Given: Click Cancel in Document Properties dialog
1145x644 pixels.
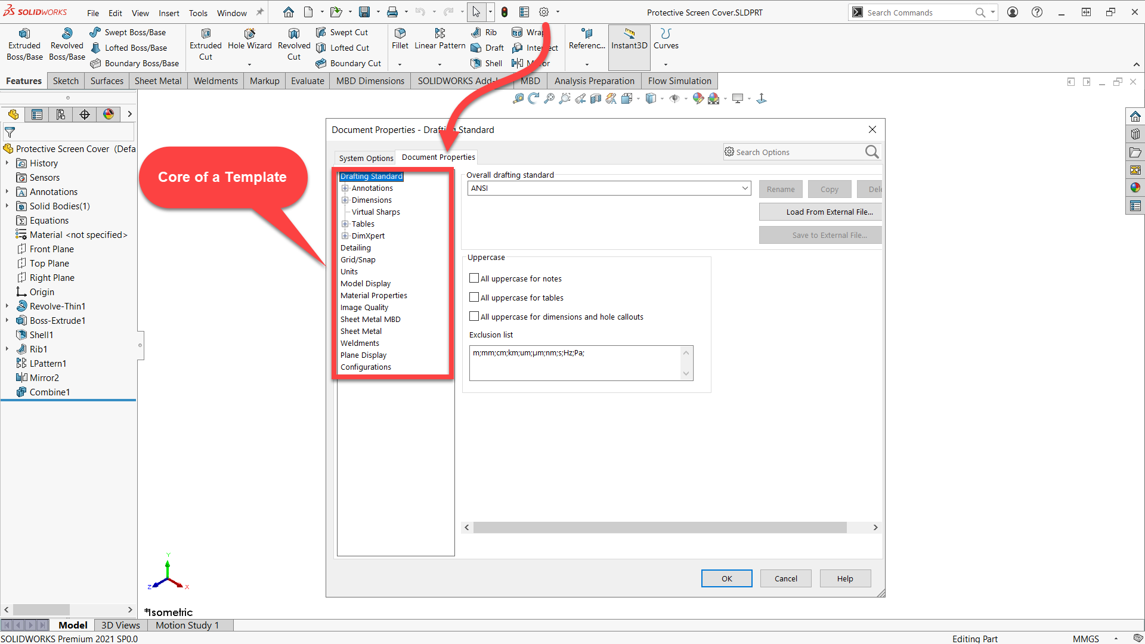Looking at the screenshot, I should (785, 578).
